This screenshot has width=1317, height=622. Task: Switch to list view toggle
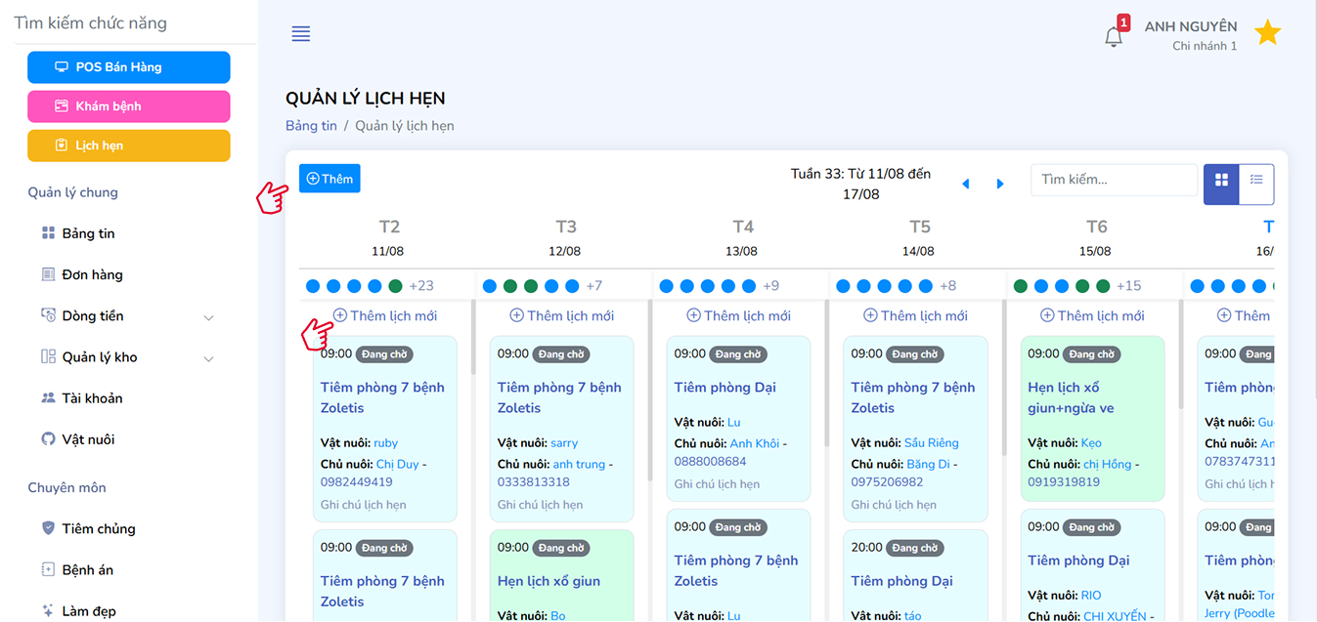(x=1256, y=181)
